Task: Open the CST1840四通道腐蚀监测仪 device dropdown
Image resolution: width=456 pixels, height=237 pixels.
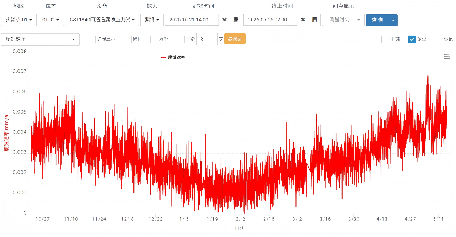Action: (x=102, y=20)
